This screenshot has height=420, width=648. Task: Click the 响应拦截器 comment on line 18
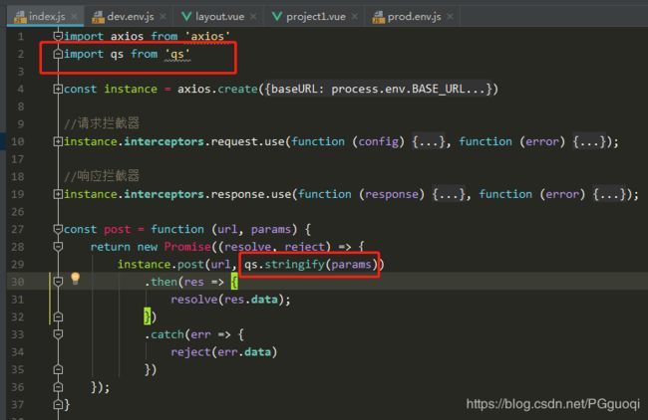(102, 176)
